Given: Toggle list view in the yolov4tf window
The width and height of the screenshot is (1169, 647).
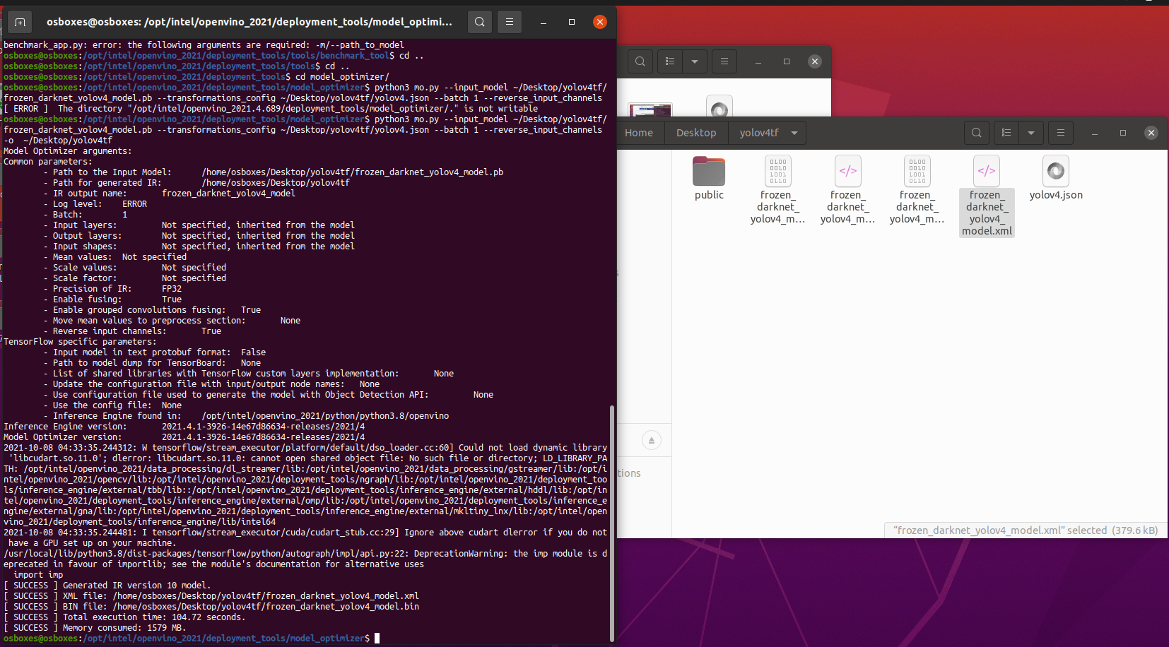Looking at the screenshot, I should [1006, 132].
